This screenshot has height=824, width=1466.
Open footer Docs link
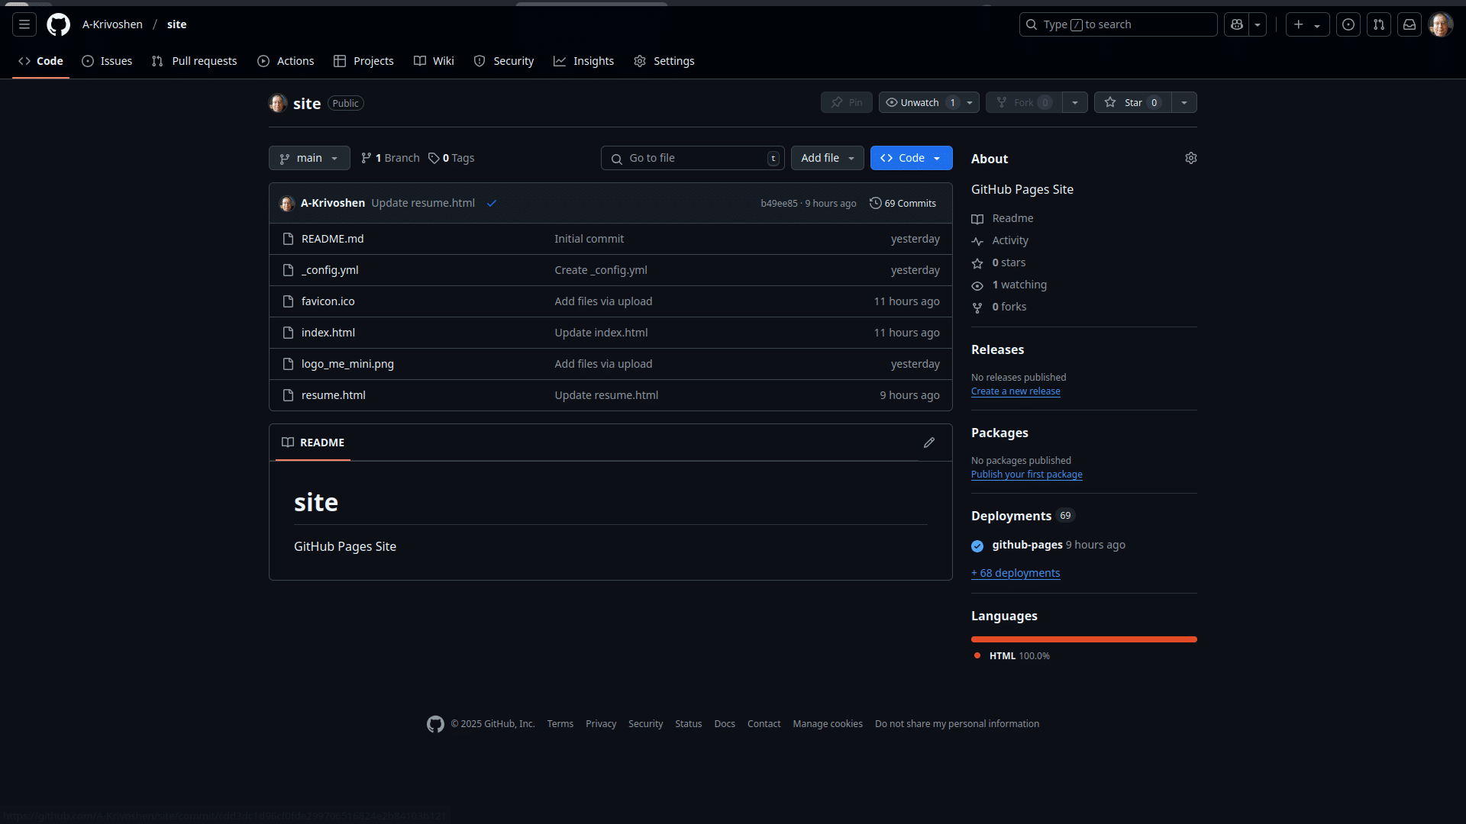tap(725, 724)
